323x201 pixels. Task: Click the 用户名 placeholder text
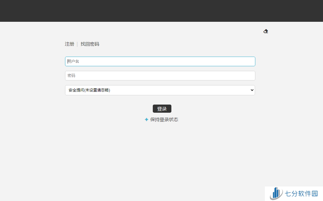coord(74,61)
